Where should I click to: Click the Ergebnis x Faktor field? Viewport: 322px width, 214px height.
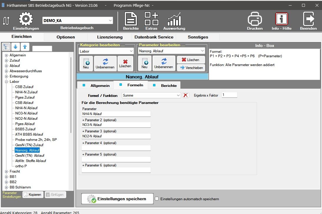(229, 95)
